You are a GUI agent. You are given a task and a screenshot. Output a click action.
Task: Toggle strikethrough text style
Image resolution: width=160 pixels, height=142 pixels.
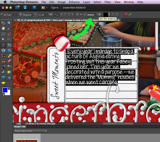(x=73, y=15)
